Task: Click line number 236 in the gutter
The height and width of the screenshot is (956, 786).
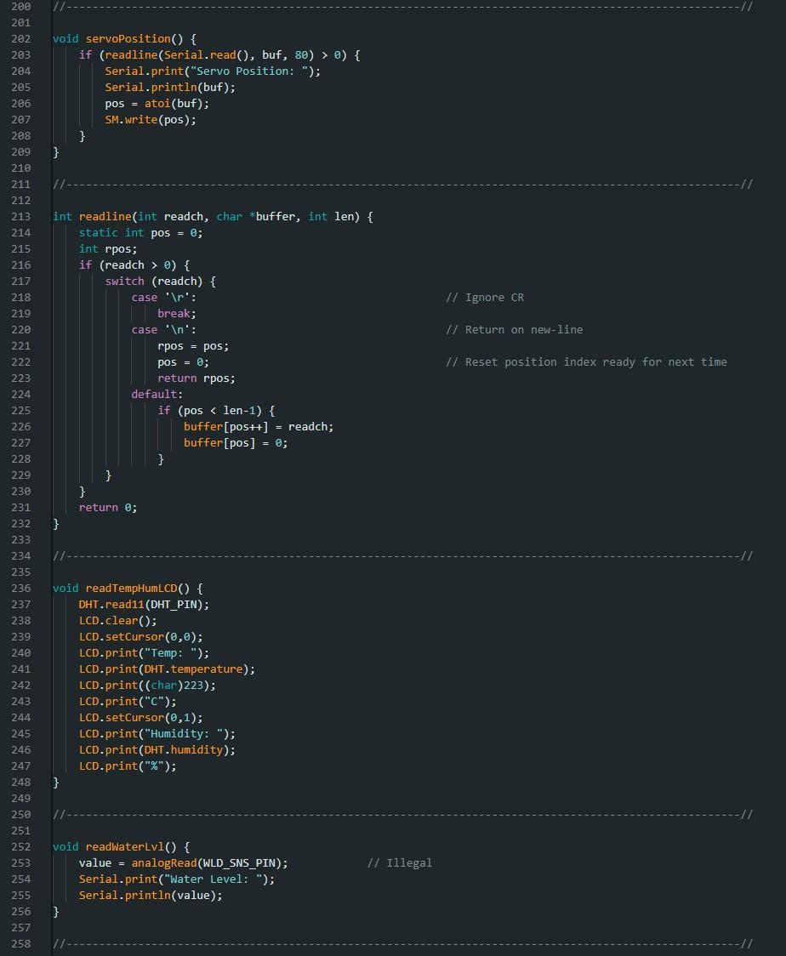Action: (20, 588)
